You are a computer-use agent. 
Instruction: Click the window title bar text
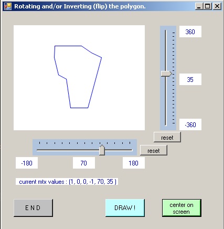(80, 6)
